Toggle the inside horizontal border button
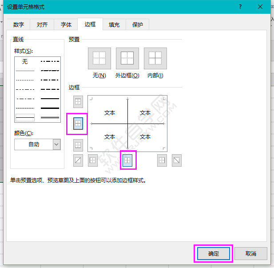This screenshot has height=268, width=274. pos(78,124)
